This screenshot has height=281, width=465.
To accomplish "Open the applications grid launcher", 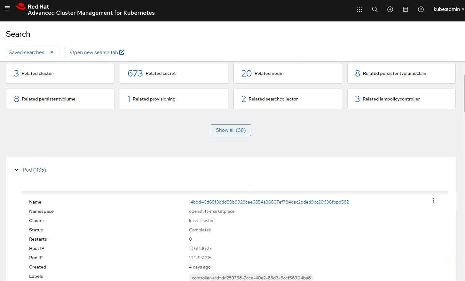I will tap(359, 9).
